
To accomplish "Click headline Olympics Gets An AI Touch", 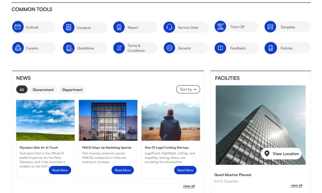I will point(39,148).
